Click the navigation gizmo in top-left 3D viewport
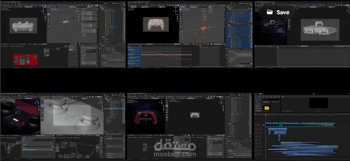Image resolution: width=350 pixels, height=161 pixels. coord(77,11)
